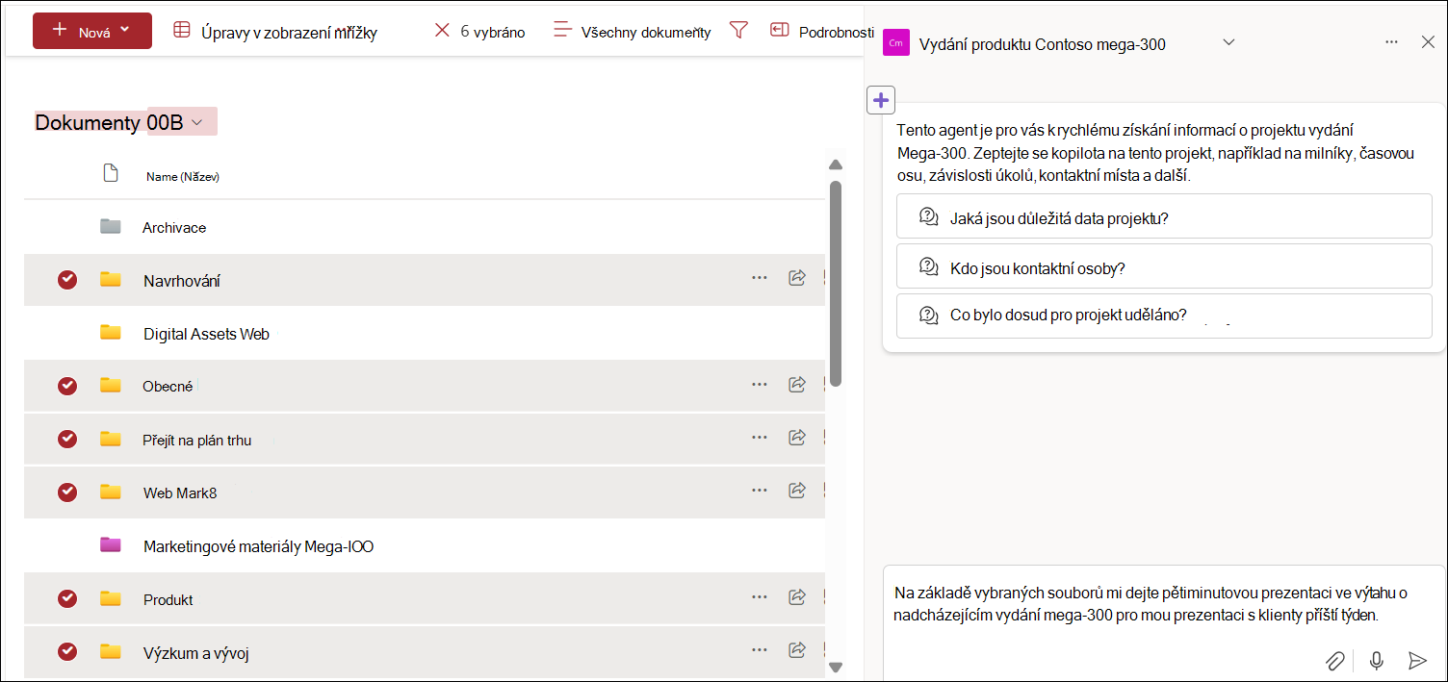This screenshot has width=1448, height=682.
Task: Deselect the Přejít na plán trhu checkmark
Action: tap(66, 439)
